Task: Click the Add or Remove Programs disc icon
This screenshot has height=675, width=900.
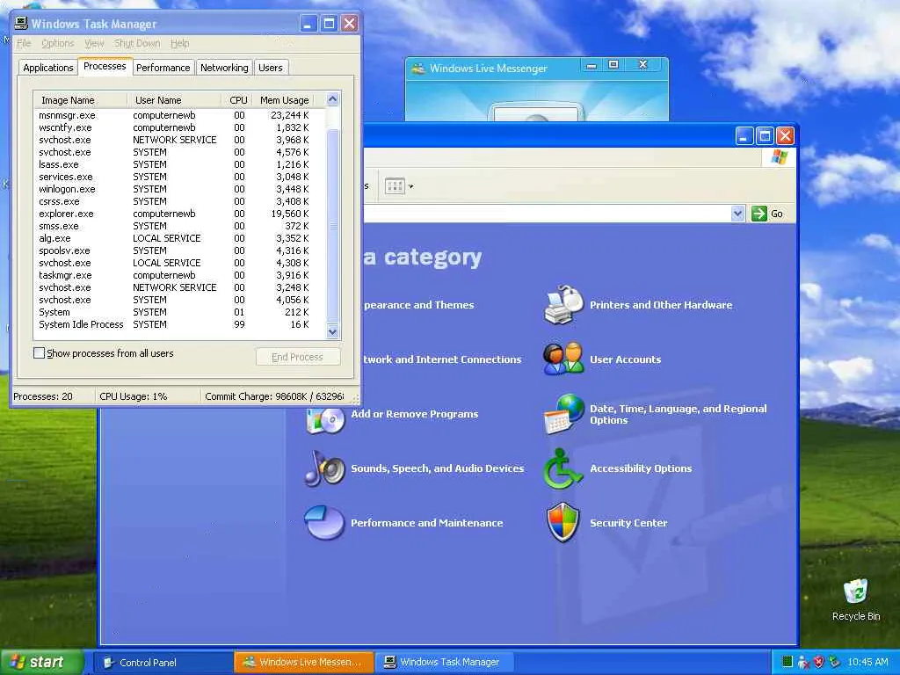Action: 325,419
